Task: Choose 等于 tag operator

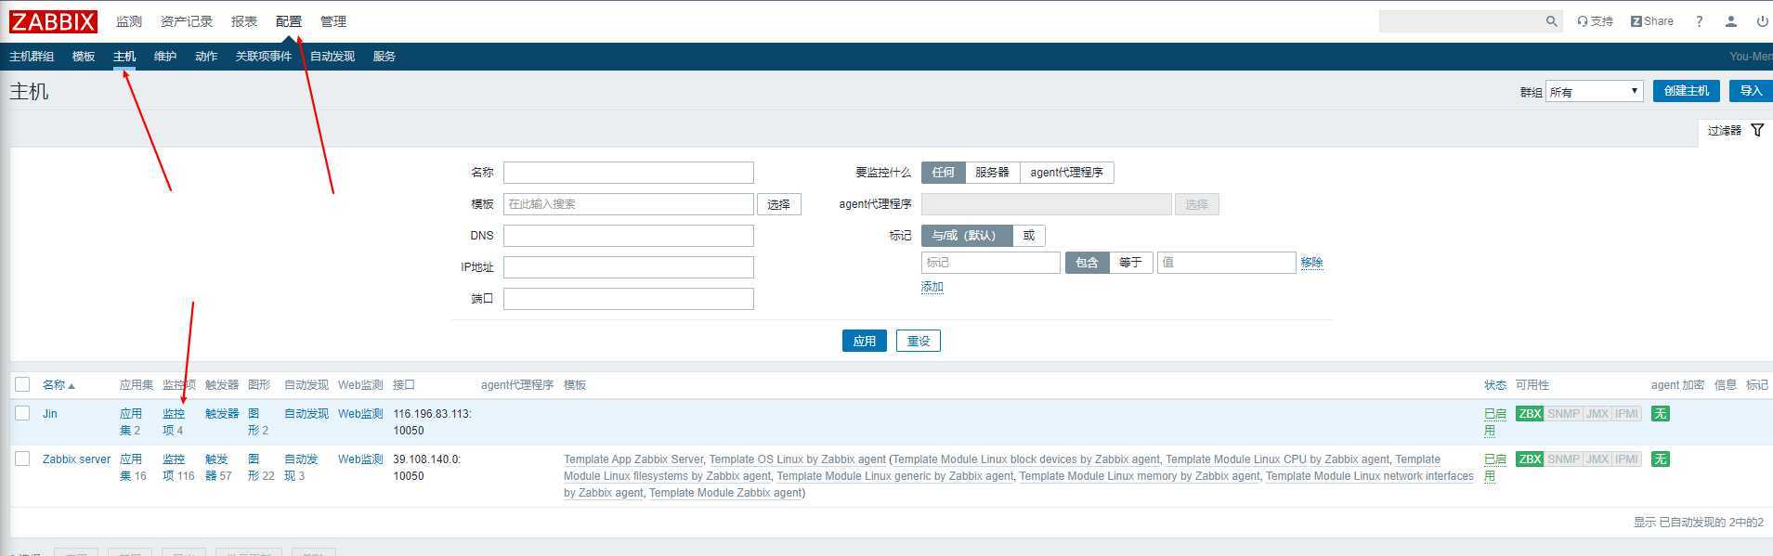Action: tap(1130, 263)
